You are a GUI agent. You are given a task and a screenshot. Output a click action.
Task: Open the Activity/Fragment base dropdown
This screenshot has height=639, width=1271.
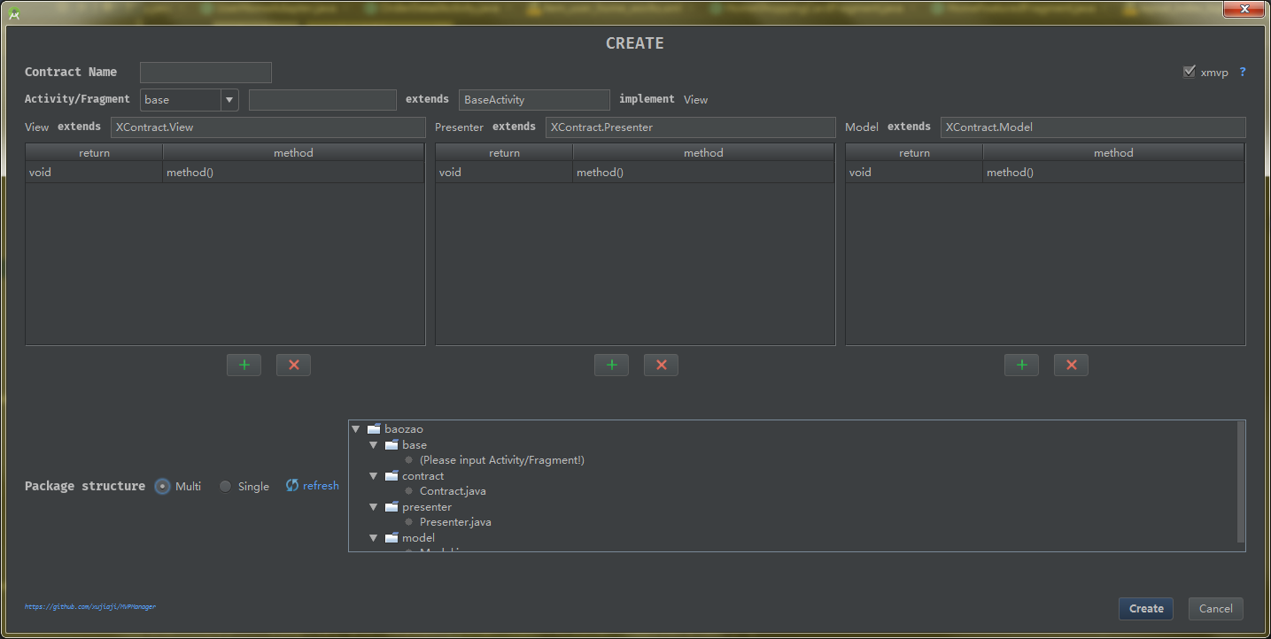[229, 100]
